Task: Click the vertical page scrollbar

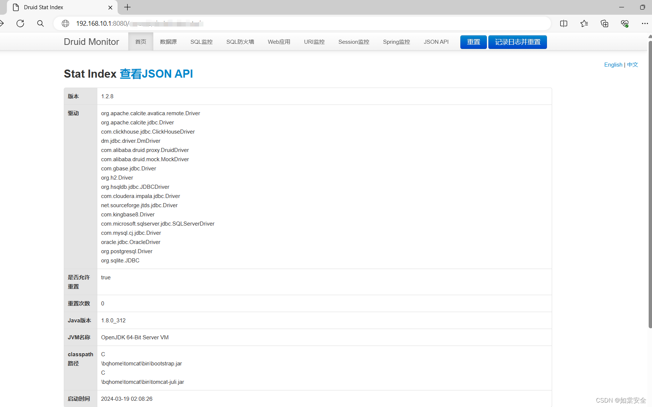Action: [650, 184]
